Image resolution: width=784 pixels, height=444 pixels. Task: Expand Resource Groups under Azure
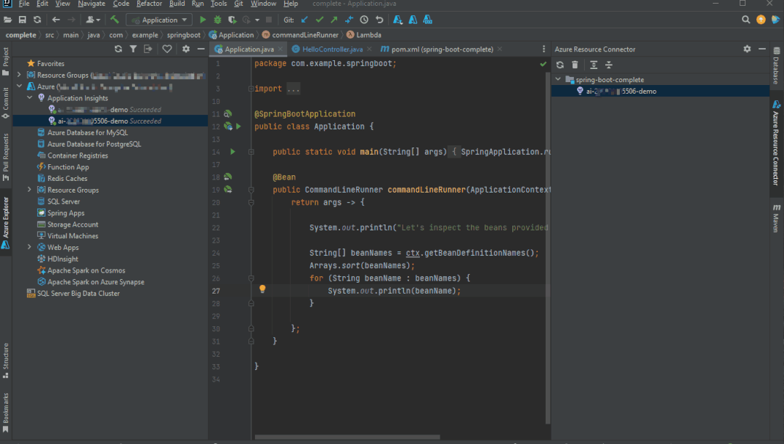(30, 190)
